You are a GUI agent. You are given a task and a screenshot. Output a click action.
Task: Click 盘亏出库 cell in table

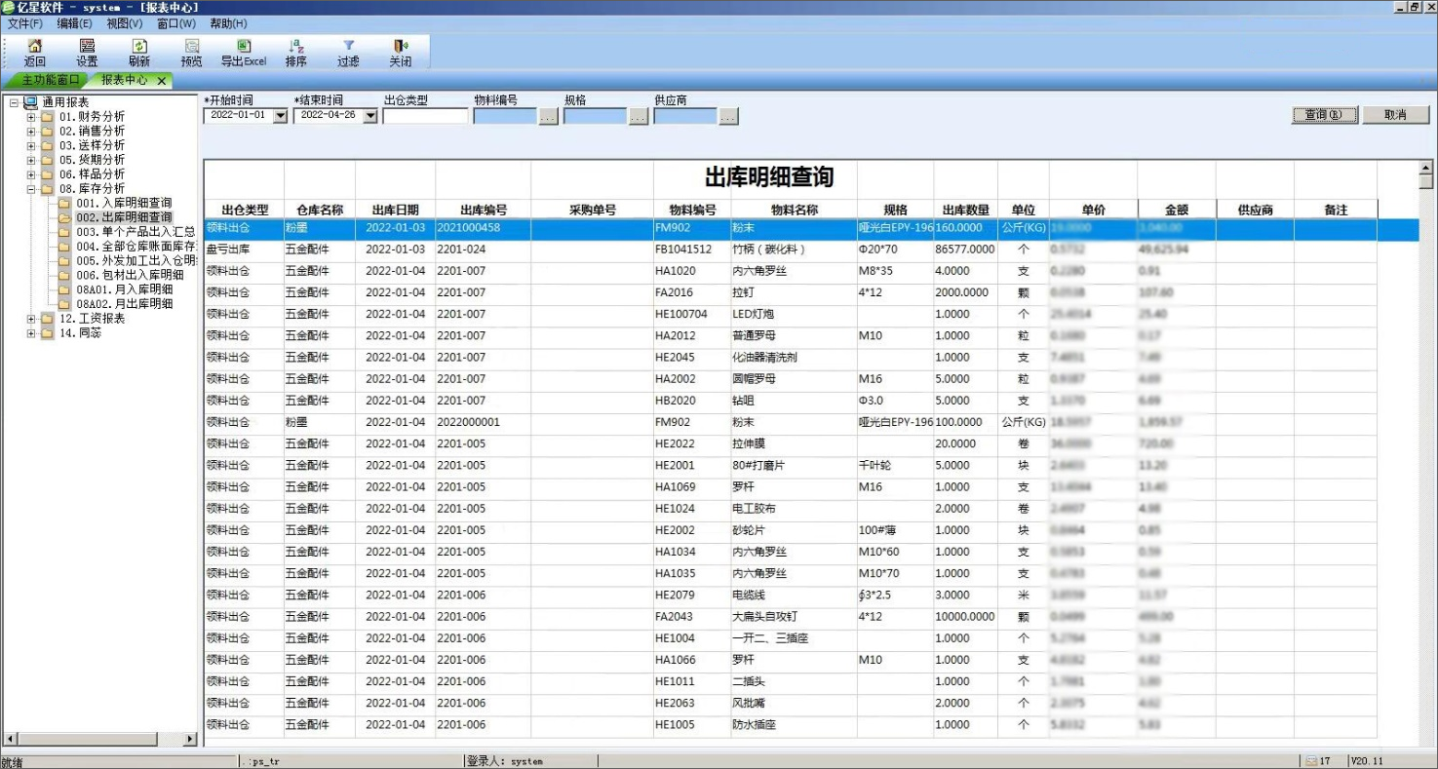[244, 250]
